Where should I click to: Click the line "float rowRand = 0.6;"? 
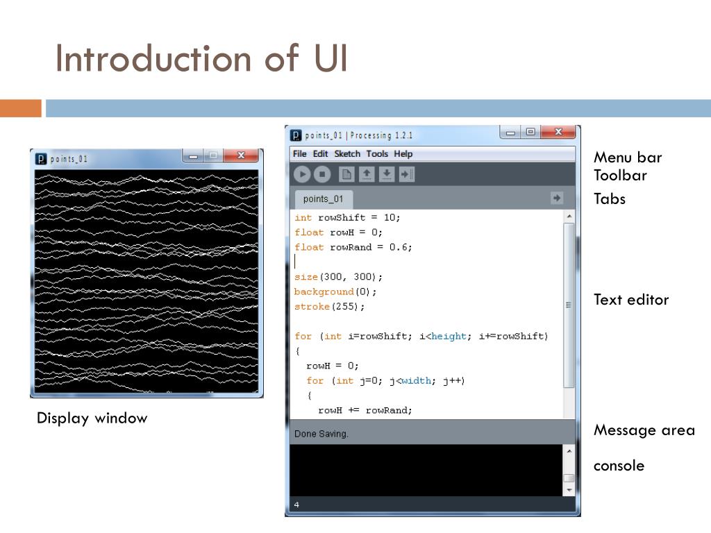353,248
